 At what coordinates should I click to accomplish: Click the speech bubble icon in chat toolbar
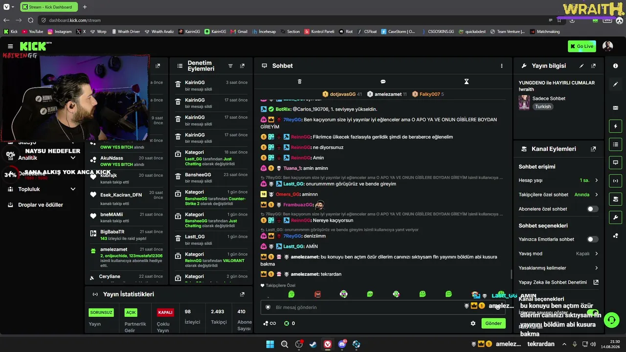(383, 82)
